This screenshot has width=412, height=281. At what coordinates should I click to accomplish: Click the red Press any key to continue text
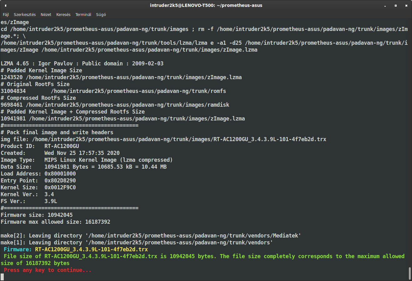[48, 270]
